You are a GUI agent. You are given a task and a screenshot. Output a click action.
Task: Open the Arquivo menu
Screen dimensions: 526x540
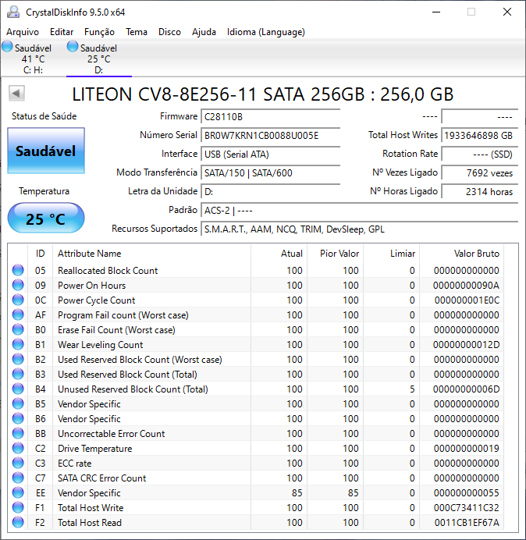[x=23, y=32]
